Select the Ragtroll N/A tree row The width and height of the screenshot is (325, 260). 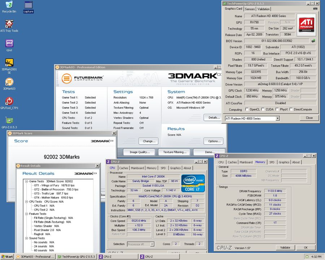point(42,234)
